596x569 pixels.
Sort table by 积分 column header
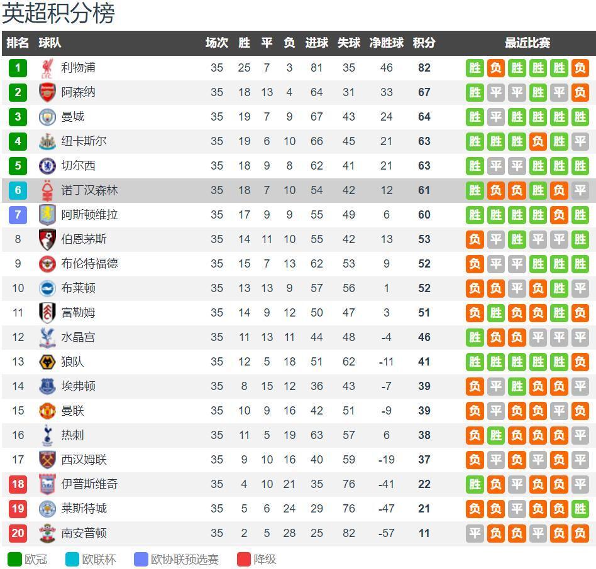click(x=424, y=43)
